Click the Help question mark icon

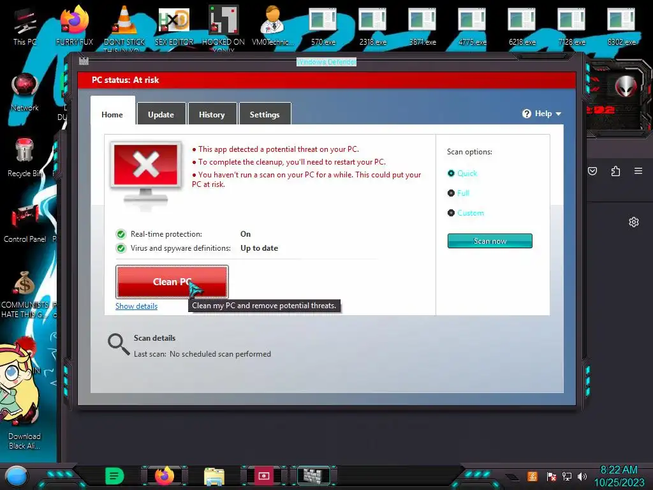527,114
